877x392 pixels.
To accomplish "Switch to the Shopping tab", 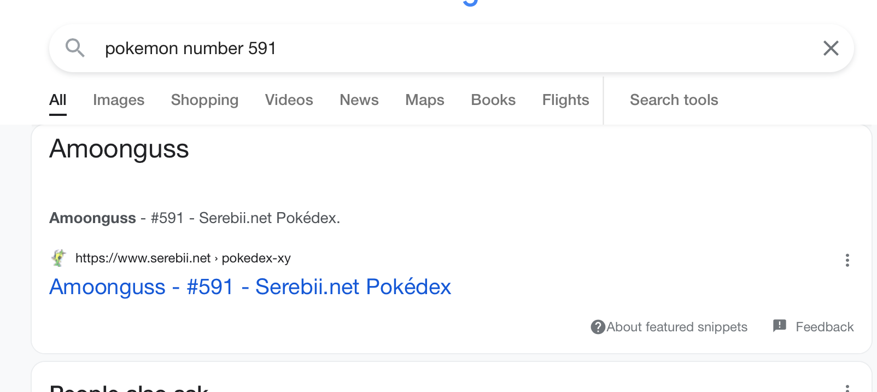I will [204, 100].
